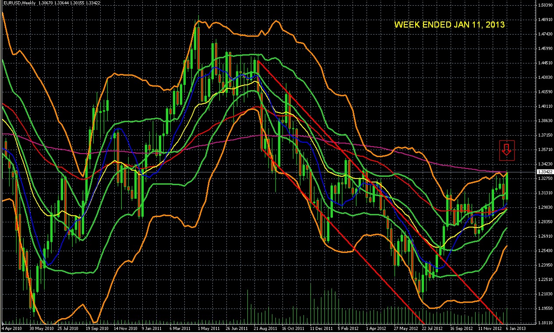Click the highlighted current price label 1.33422

545,172
